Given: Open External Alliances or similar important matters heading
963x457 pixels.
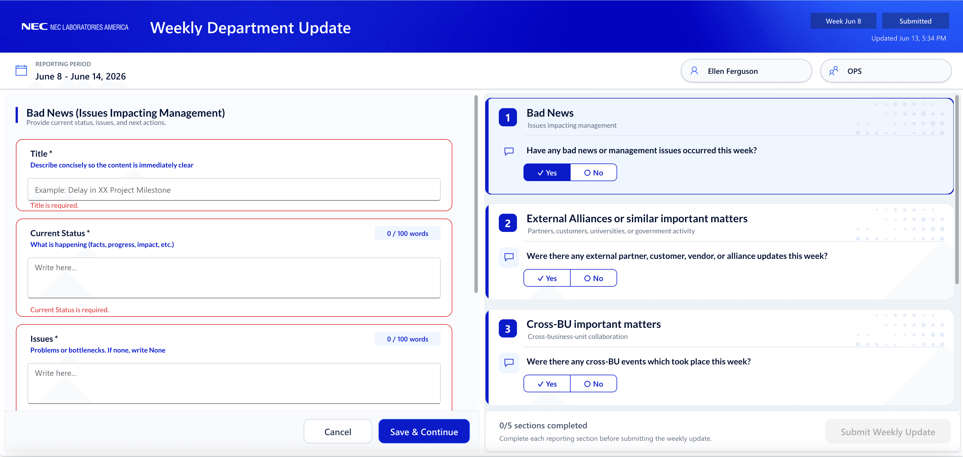Looking at the screenshot, I should pos(637,219).
